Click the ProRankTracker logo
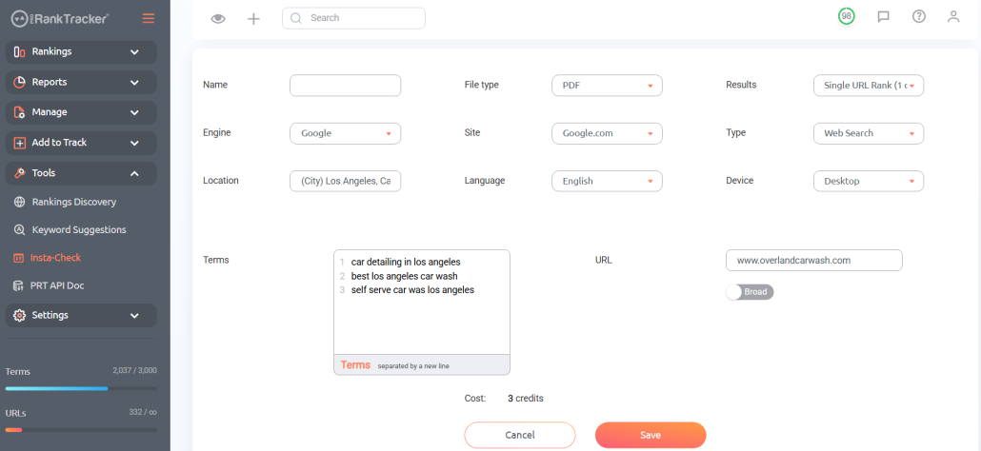The height and width of the screenshot is (451, 981). (59, 19)
